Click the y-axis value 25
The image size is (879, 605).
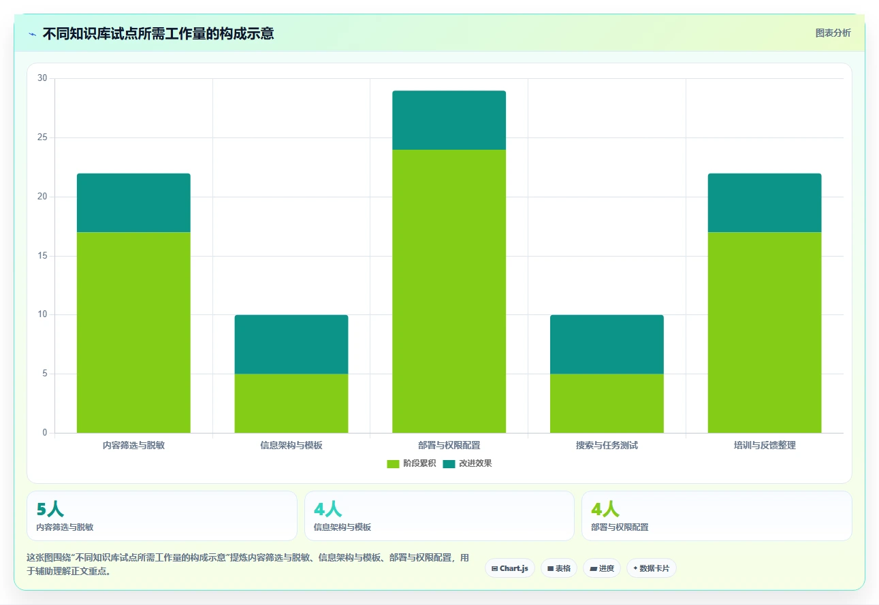pos(42,137)
